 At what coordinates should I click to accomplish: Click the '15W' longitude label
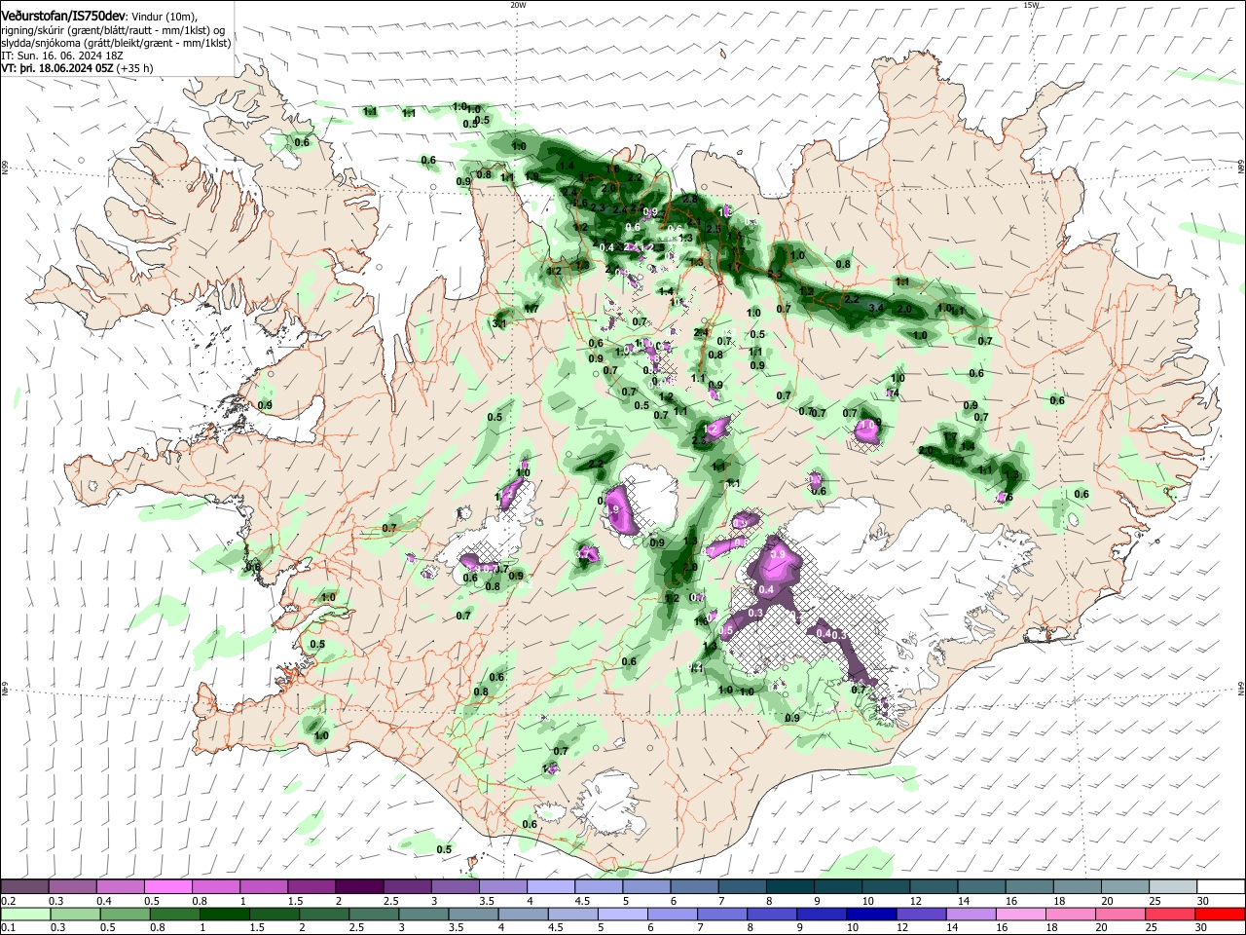(x=1031, y=5)
